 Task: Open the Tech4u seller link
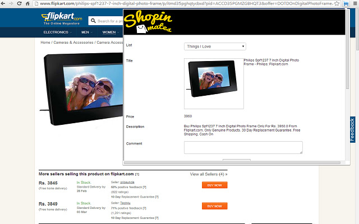(125, 203)
